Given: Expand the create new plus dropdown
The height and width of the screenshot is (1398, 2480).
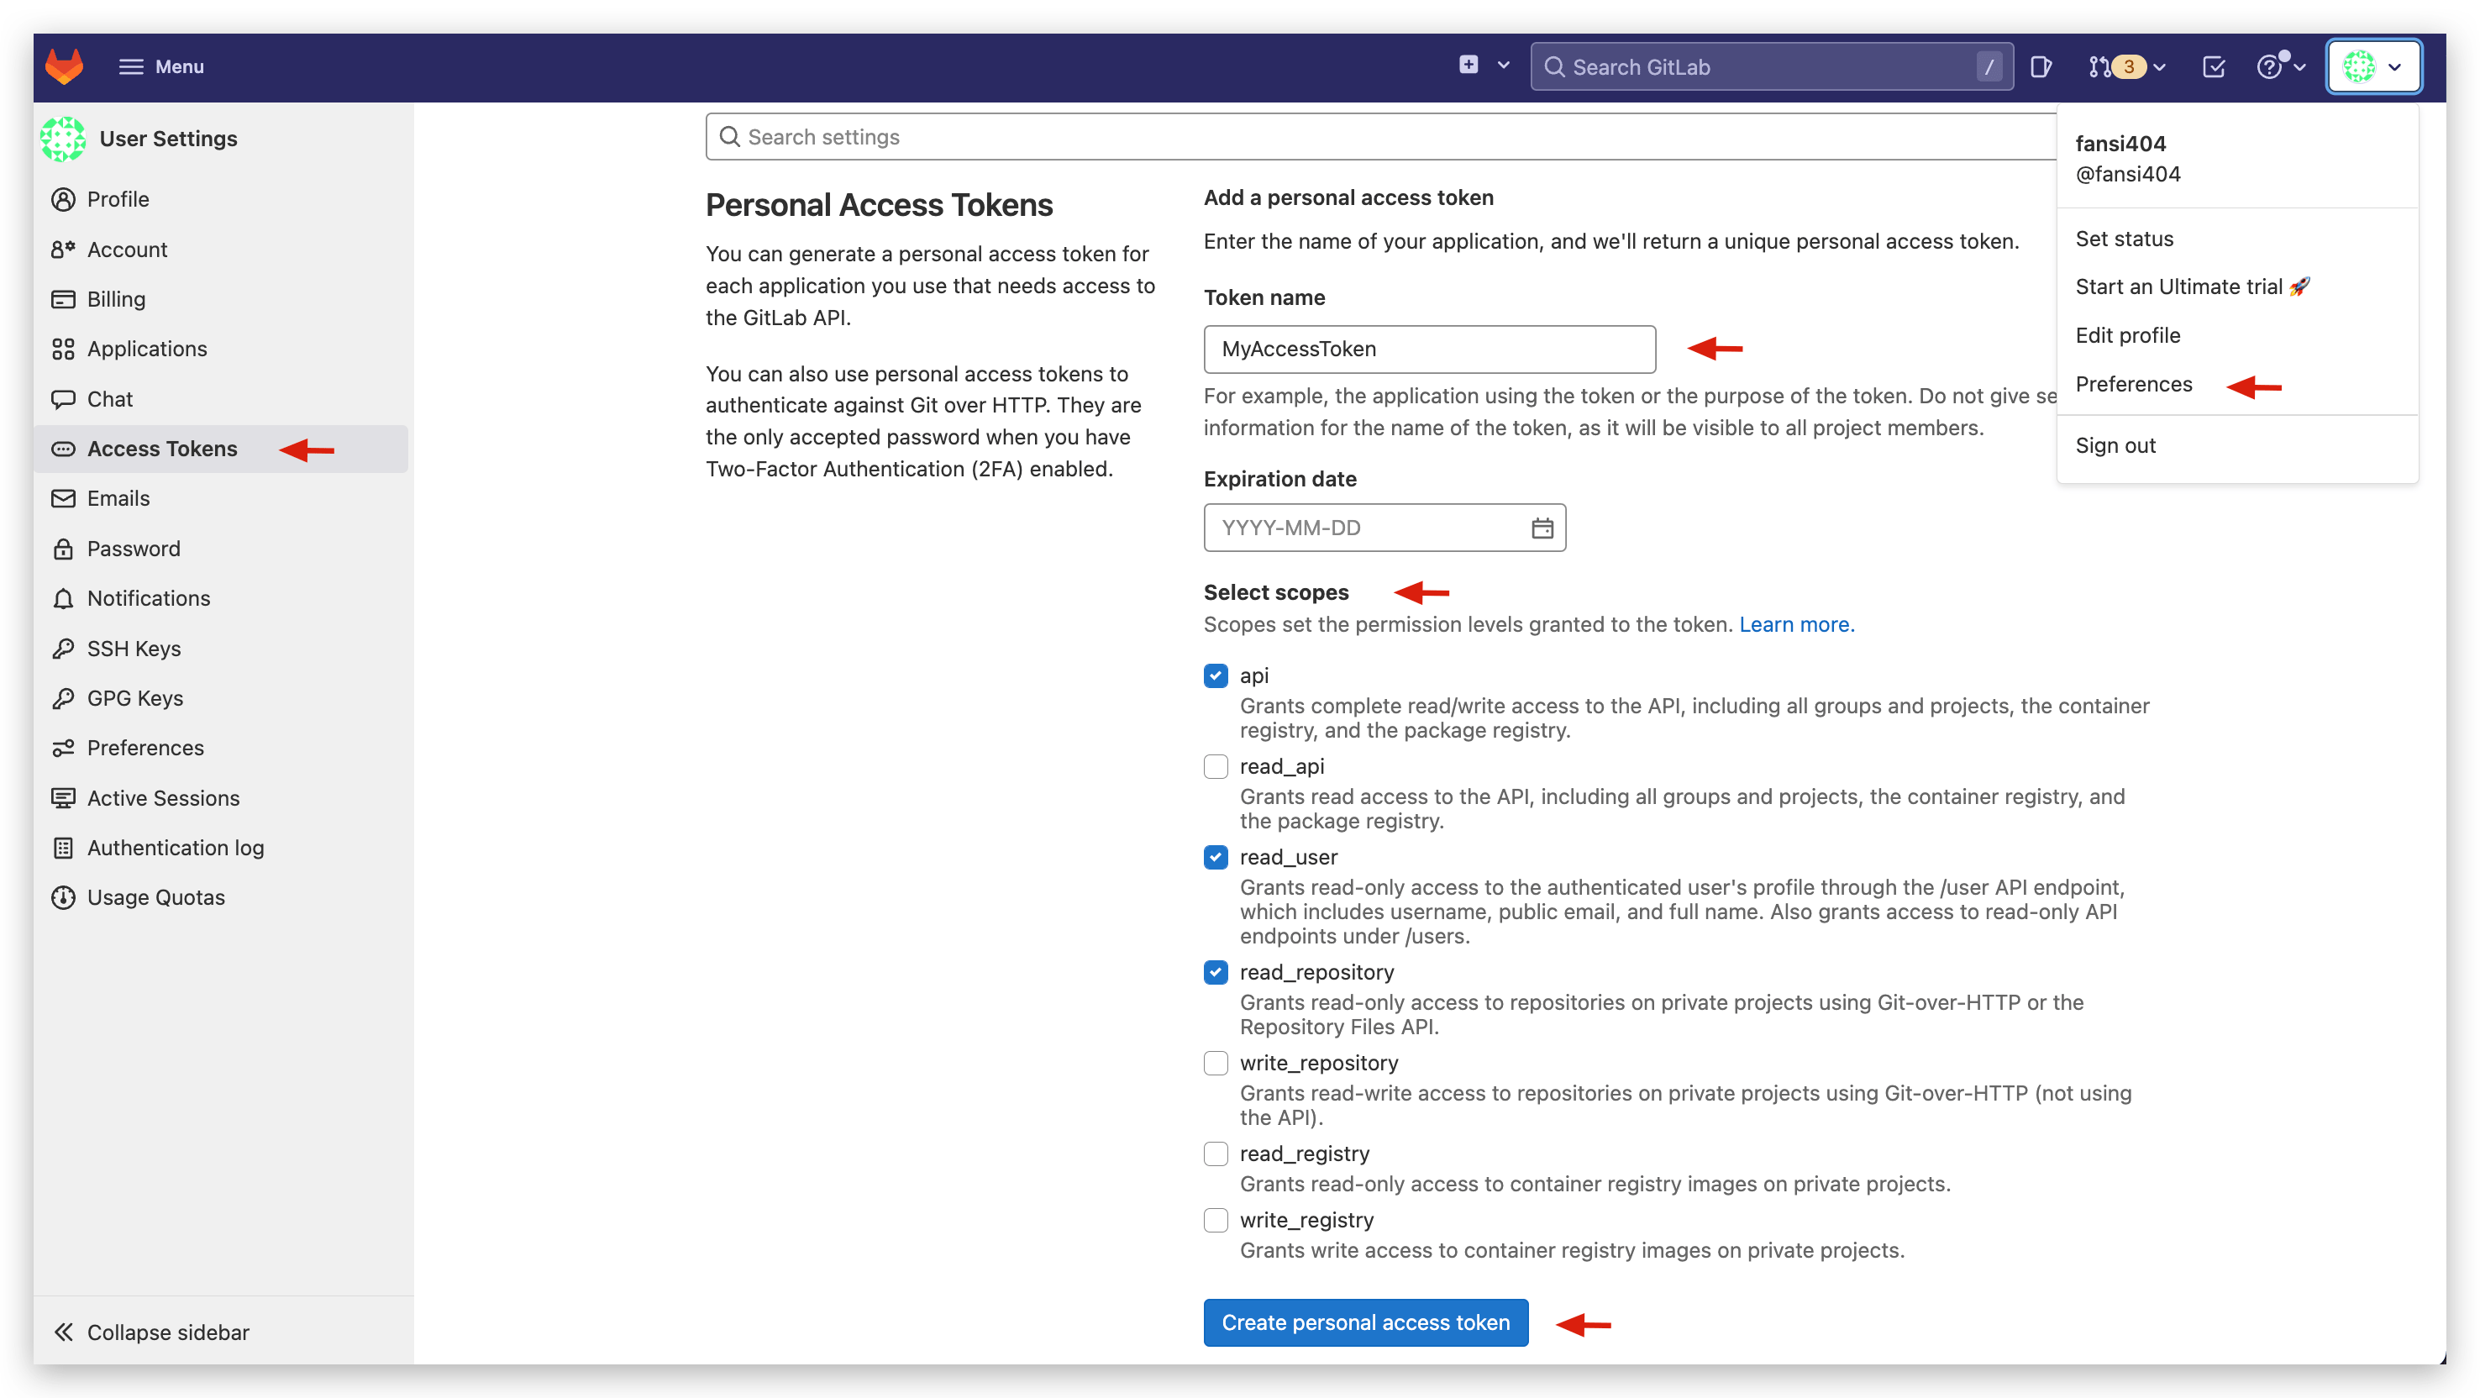Looking at the screenshot, I should [1483, 66].
